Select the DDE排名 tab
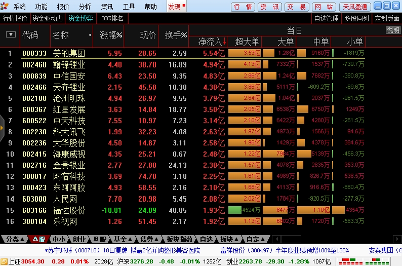Screen dimensions: 402x266 click(112, 18)
